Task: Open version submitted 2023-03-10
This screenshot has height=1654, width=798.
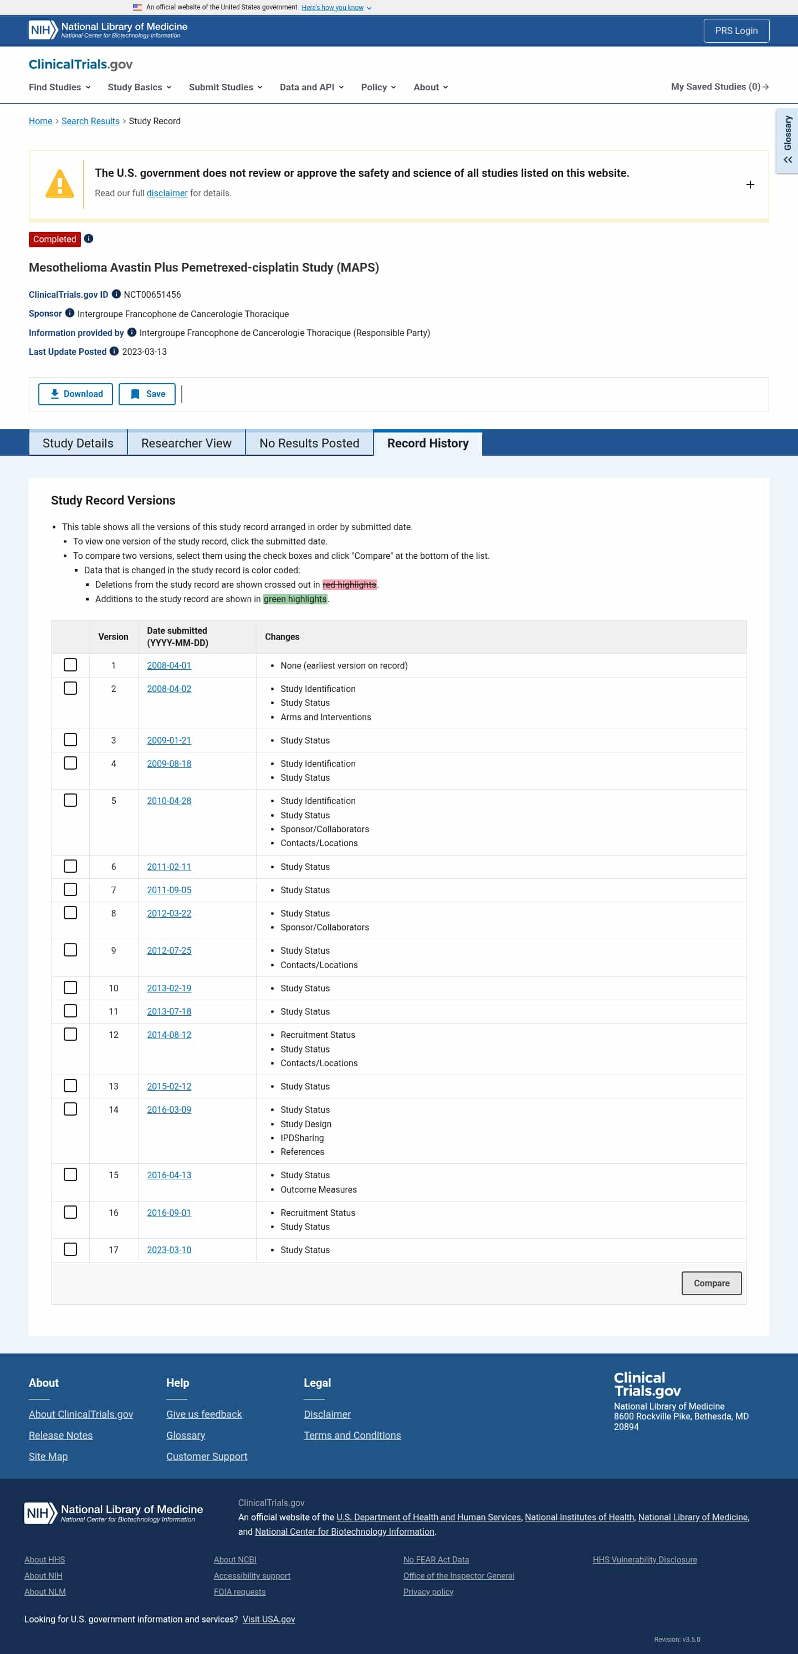Action: click(x=168, y=1249)
